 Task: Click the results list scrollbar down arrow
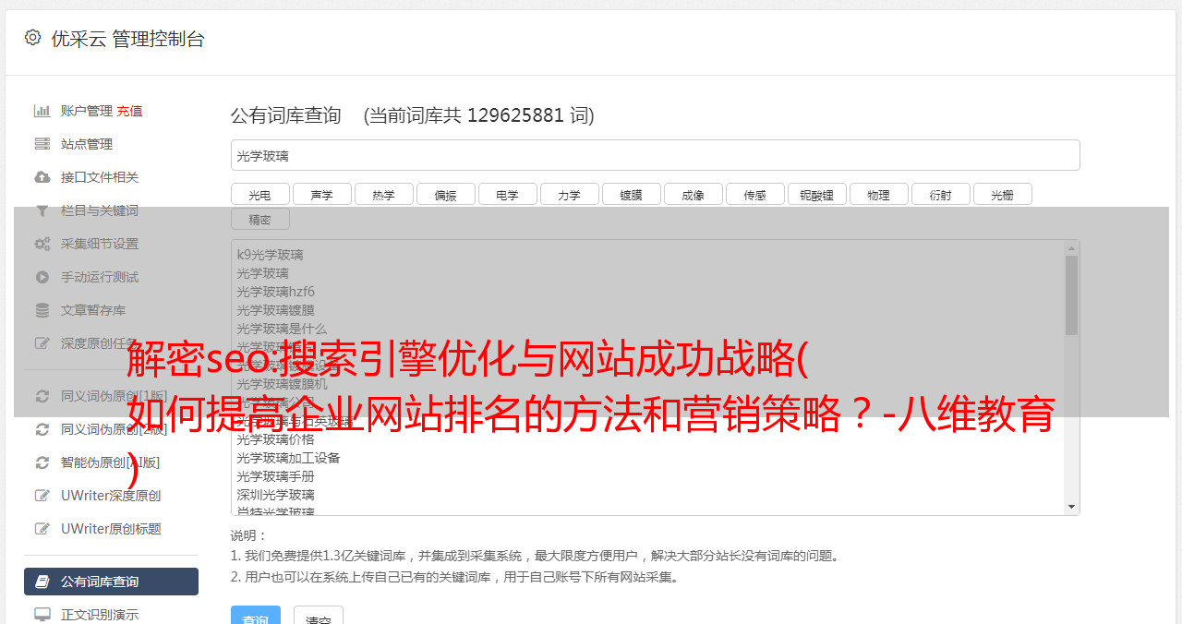click(x=1071, y=507)
